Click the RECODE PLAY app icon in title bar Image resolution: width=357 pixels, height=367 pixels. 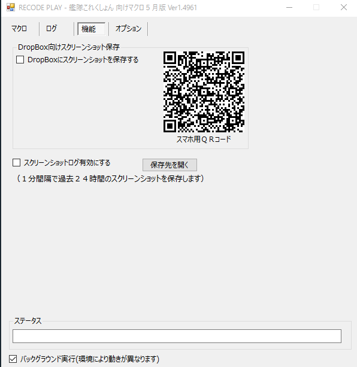point(11,8)
